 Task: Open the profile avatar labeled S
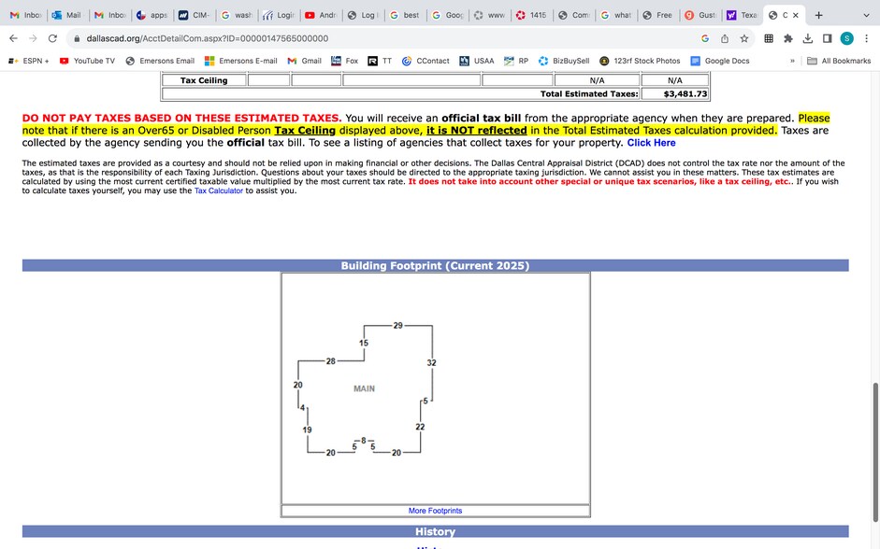click(847, 38)
